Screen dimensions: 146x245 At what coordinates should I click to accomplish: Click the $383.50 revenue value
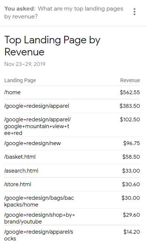tap(129, 106)
